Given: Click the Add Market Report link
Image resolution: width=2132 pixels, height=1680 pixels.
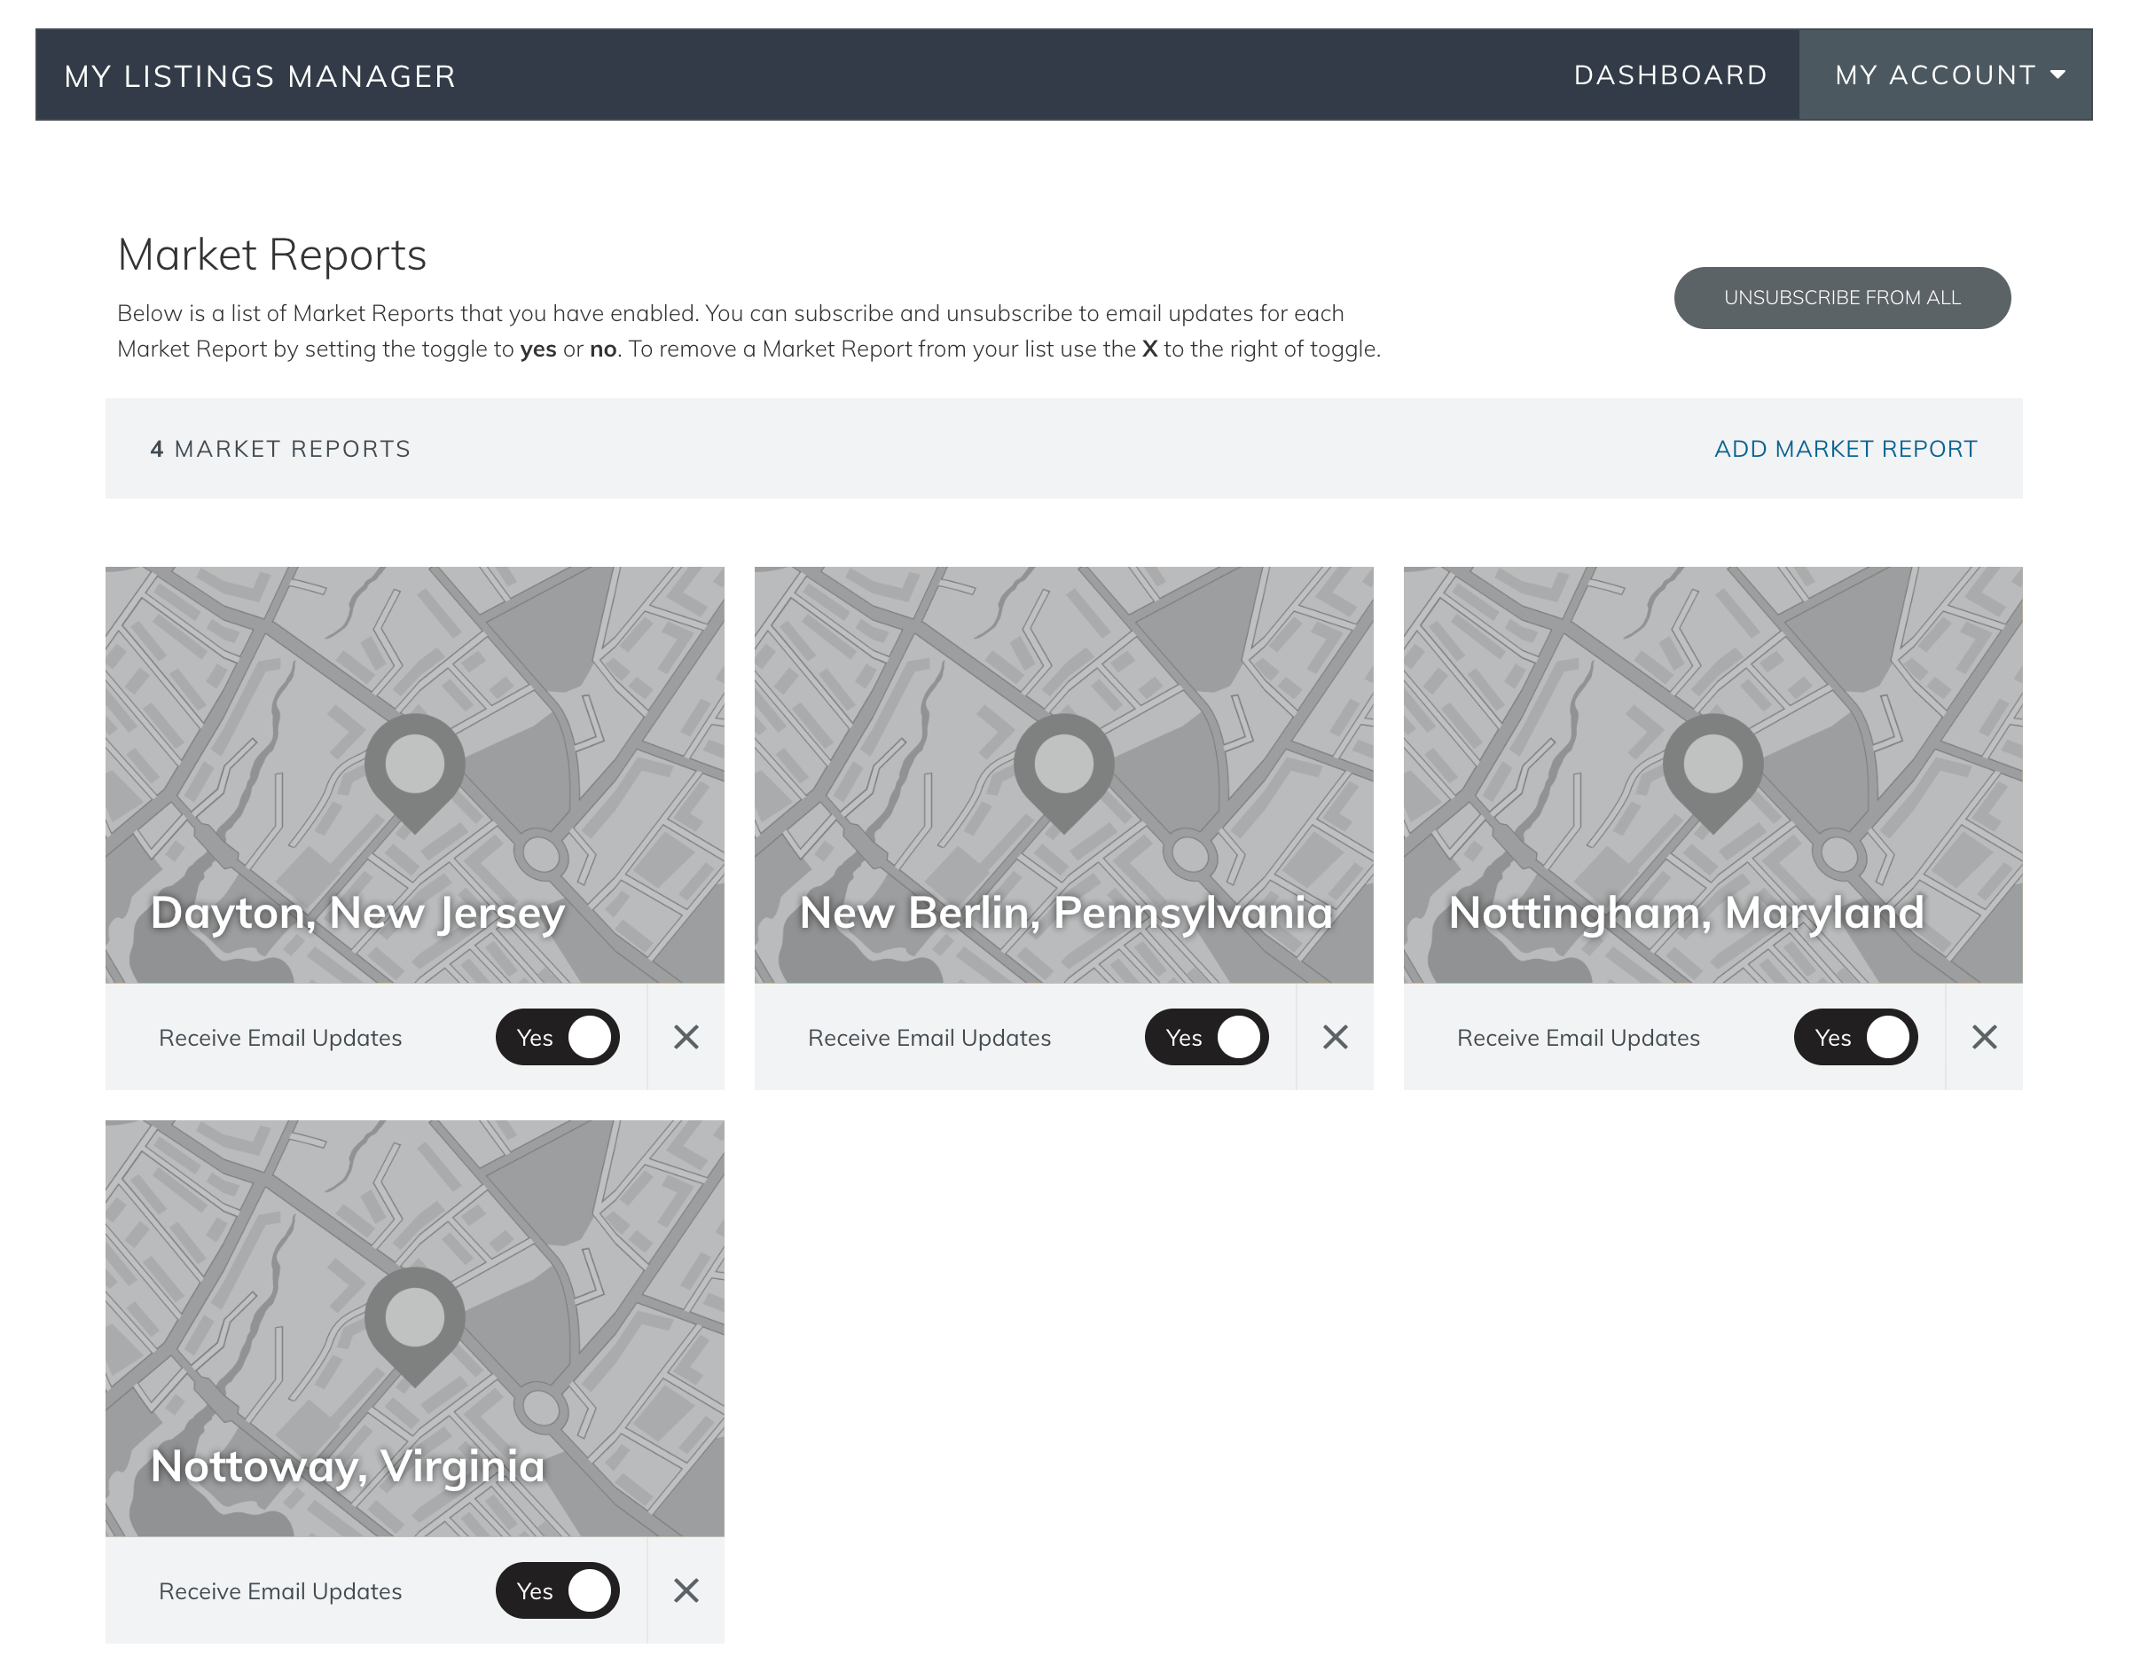Looking at the screenshot, I should (1845, 449).
